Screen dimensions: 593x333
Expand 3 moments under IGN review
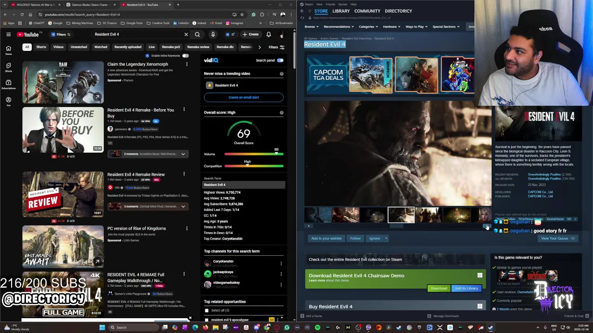coord(183,206)
